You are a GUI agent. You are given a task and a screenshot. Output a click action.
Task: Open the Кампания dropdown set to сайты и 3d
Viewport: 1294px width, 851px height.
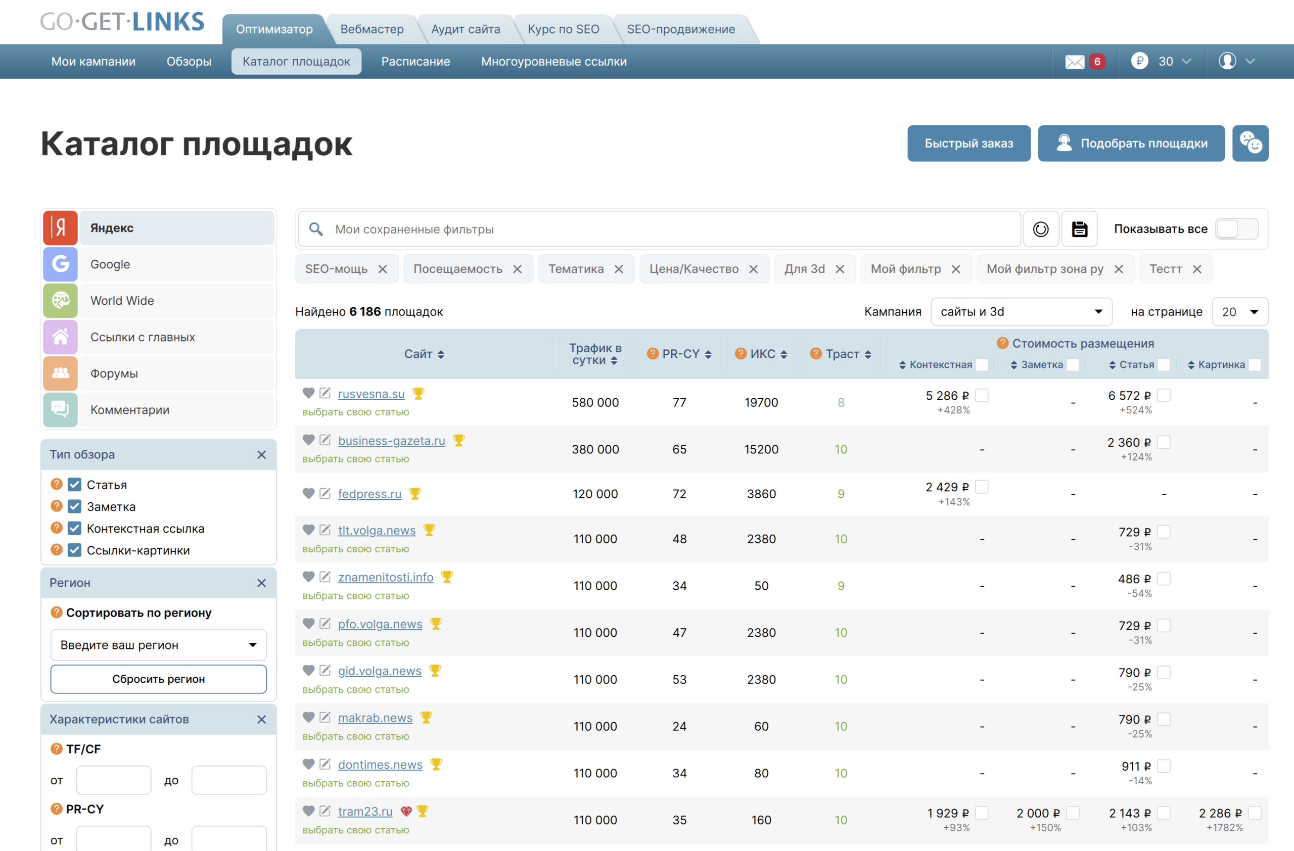click(x=1021, y=312)
